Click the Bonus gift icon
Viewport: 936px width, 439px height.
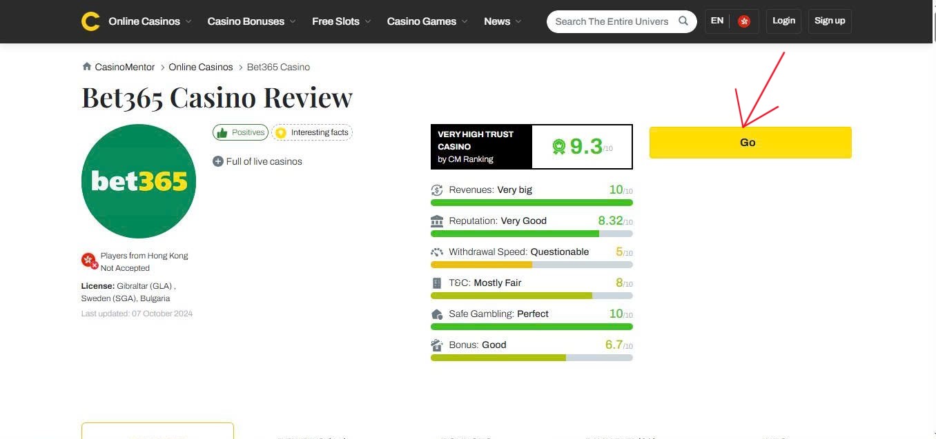tap(437, 345)
